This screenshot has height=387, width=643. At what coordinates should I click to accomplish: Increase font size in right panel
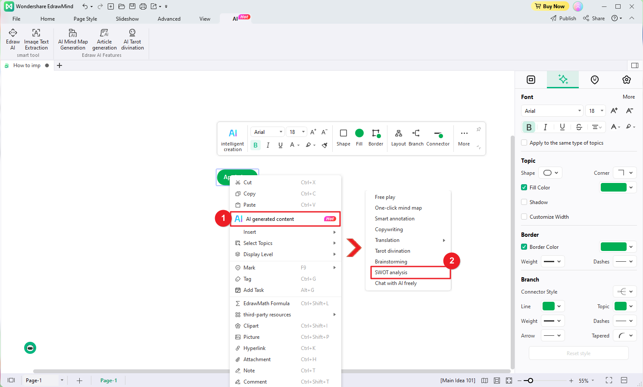pyautogui.click(x=614, y=111)
